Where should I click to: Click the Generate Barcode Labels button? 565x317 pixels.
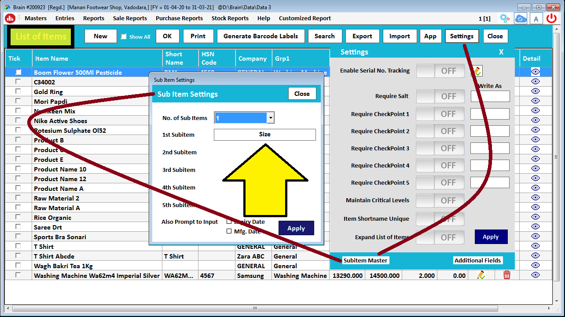click(x=260, y=36)
